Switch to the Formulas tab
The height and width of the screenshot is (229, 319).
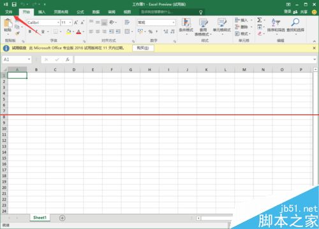(x=80, y=12)
